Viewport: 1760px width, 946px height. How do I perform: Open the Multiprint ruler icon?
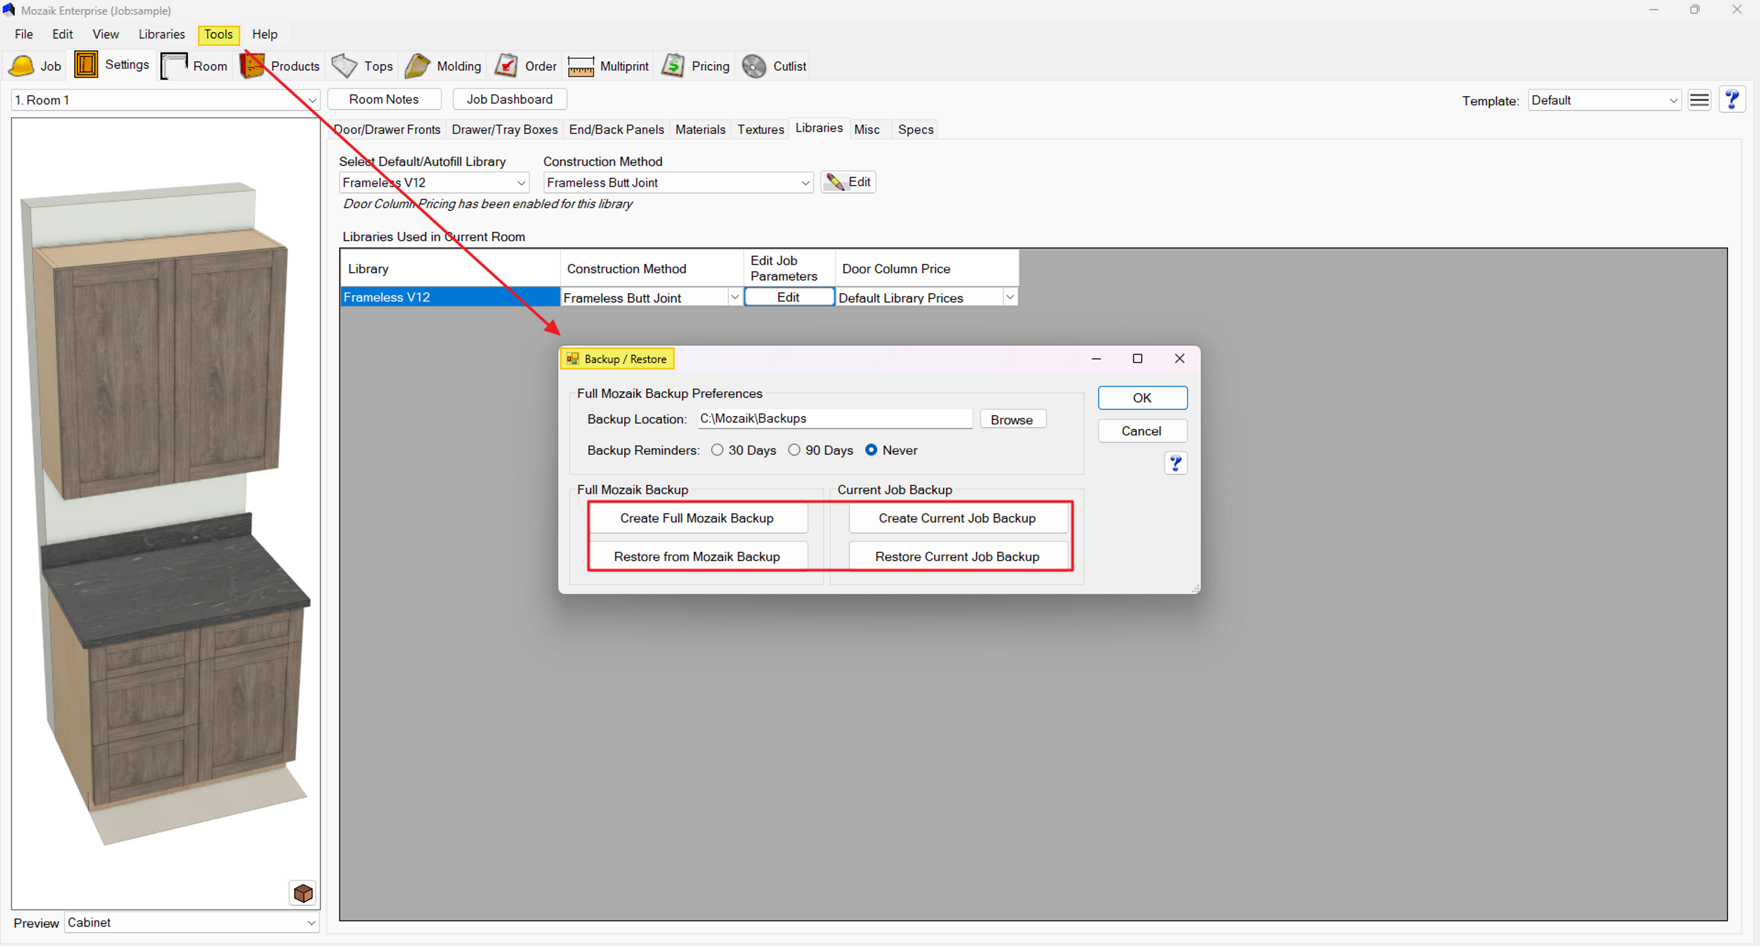point(580,66)
